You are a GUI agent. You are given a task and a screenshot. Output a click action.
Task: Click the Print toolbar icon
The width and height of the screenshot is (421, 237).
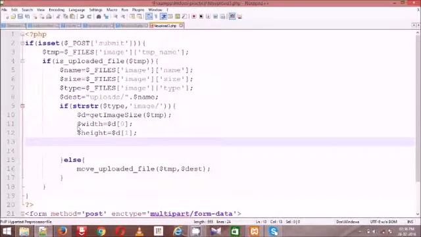(49, 16)
